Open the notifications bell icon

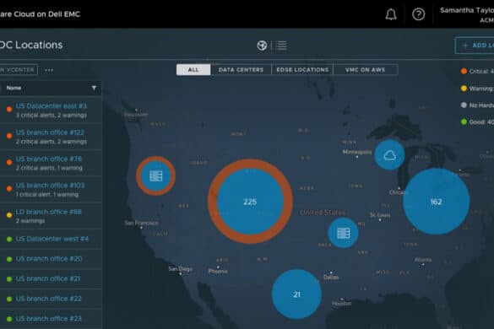pos(391,14)
